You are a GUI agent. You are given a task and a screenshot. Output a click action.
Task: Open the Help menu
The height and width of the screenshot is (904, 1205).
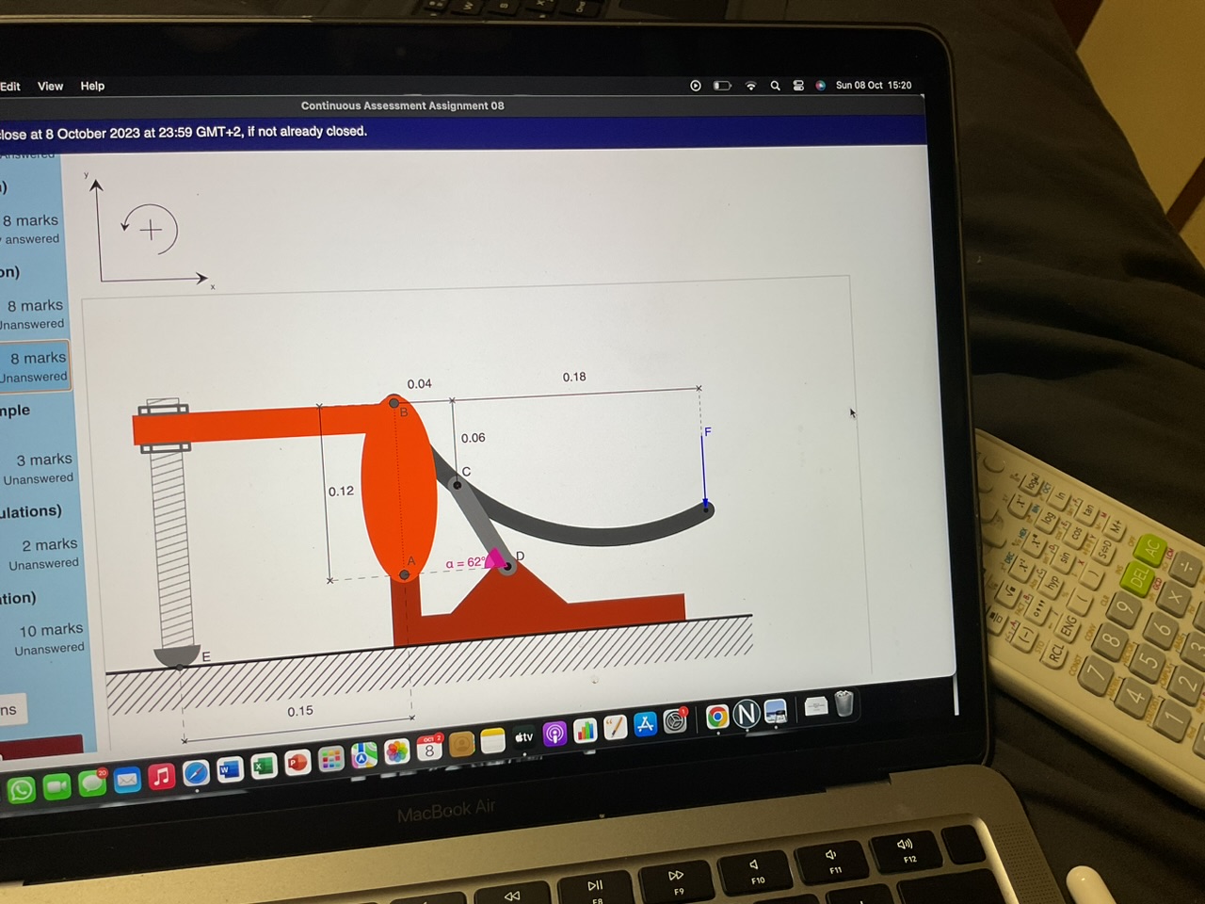(91, 86)
